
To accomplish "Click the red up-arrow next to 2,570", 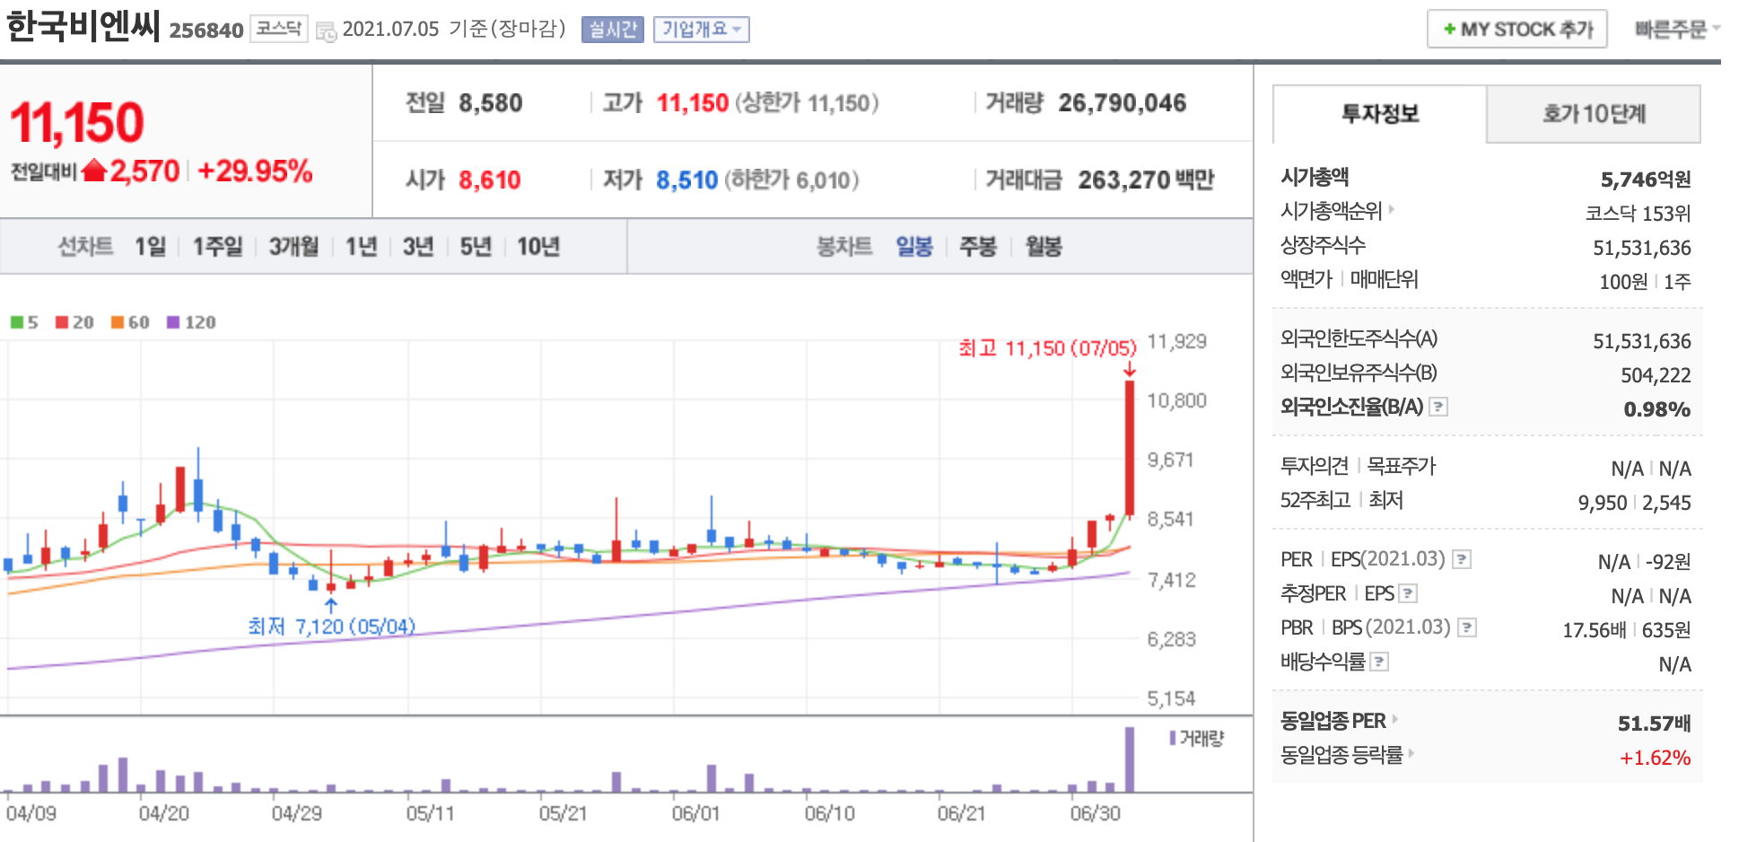I will [94, 170].
